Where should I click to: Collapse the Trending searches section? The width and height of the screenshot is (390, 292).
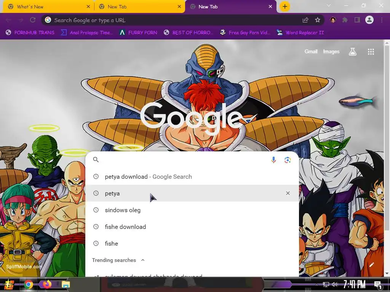[x=143, y=260]
